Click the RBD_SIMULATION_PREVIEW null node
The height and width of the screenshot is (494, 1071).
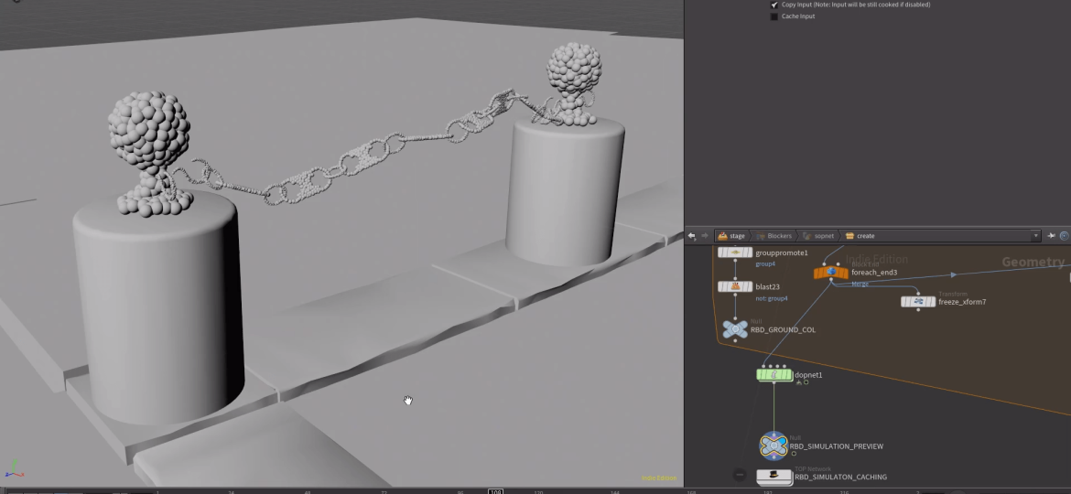click(x=773, y=446)
